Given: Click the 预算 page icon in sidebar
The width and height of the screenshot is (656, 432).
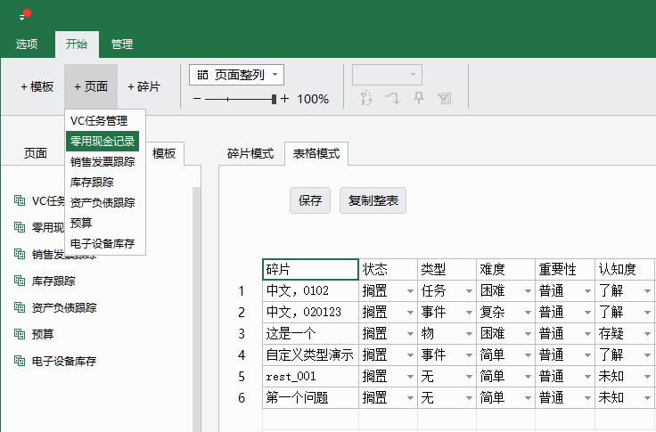Looking at the screenshot, I should click(x=19, y=334).
